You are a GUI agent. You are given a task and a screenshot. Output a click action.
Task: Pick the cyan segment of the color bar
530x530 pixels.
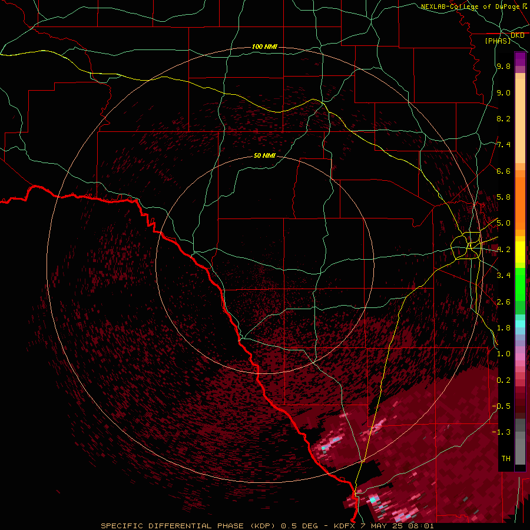(520, 324)
